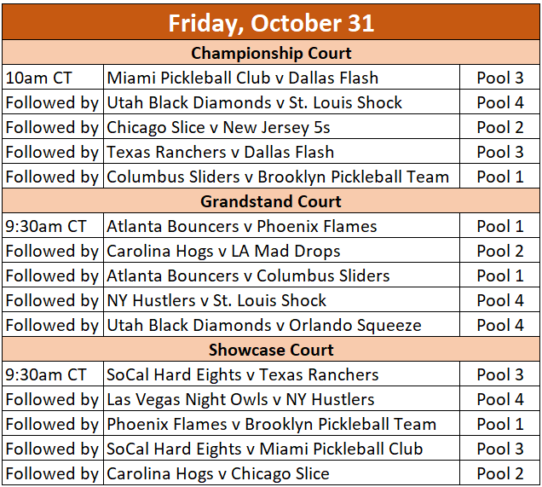The height and width of the screenshot is (487, 542).
Task: Select the Grandstand Court section heading
Action: point(271,201)
